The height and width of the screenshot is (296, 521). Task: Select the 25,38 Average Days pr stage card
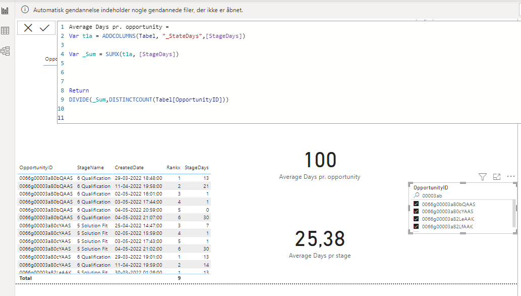coord(320,244)
